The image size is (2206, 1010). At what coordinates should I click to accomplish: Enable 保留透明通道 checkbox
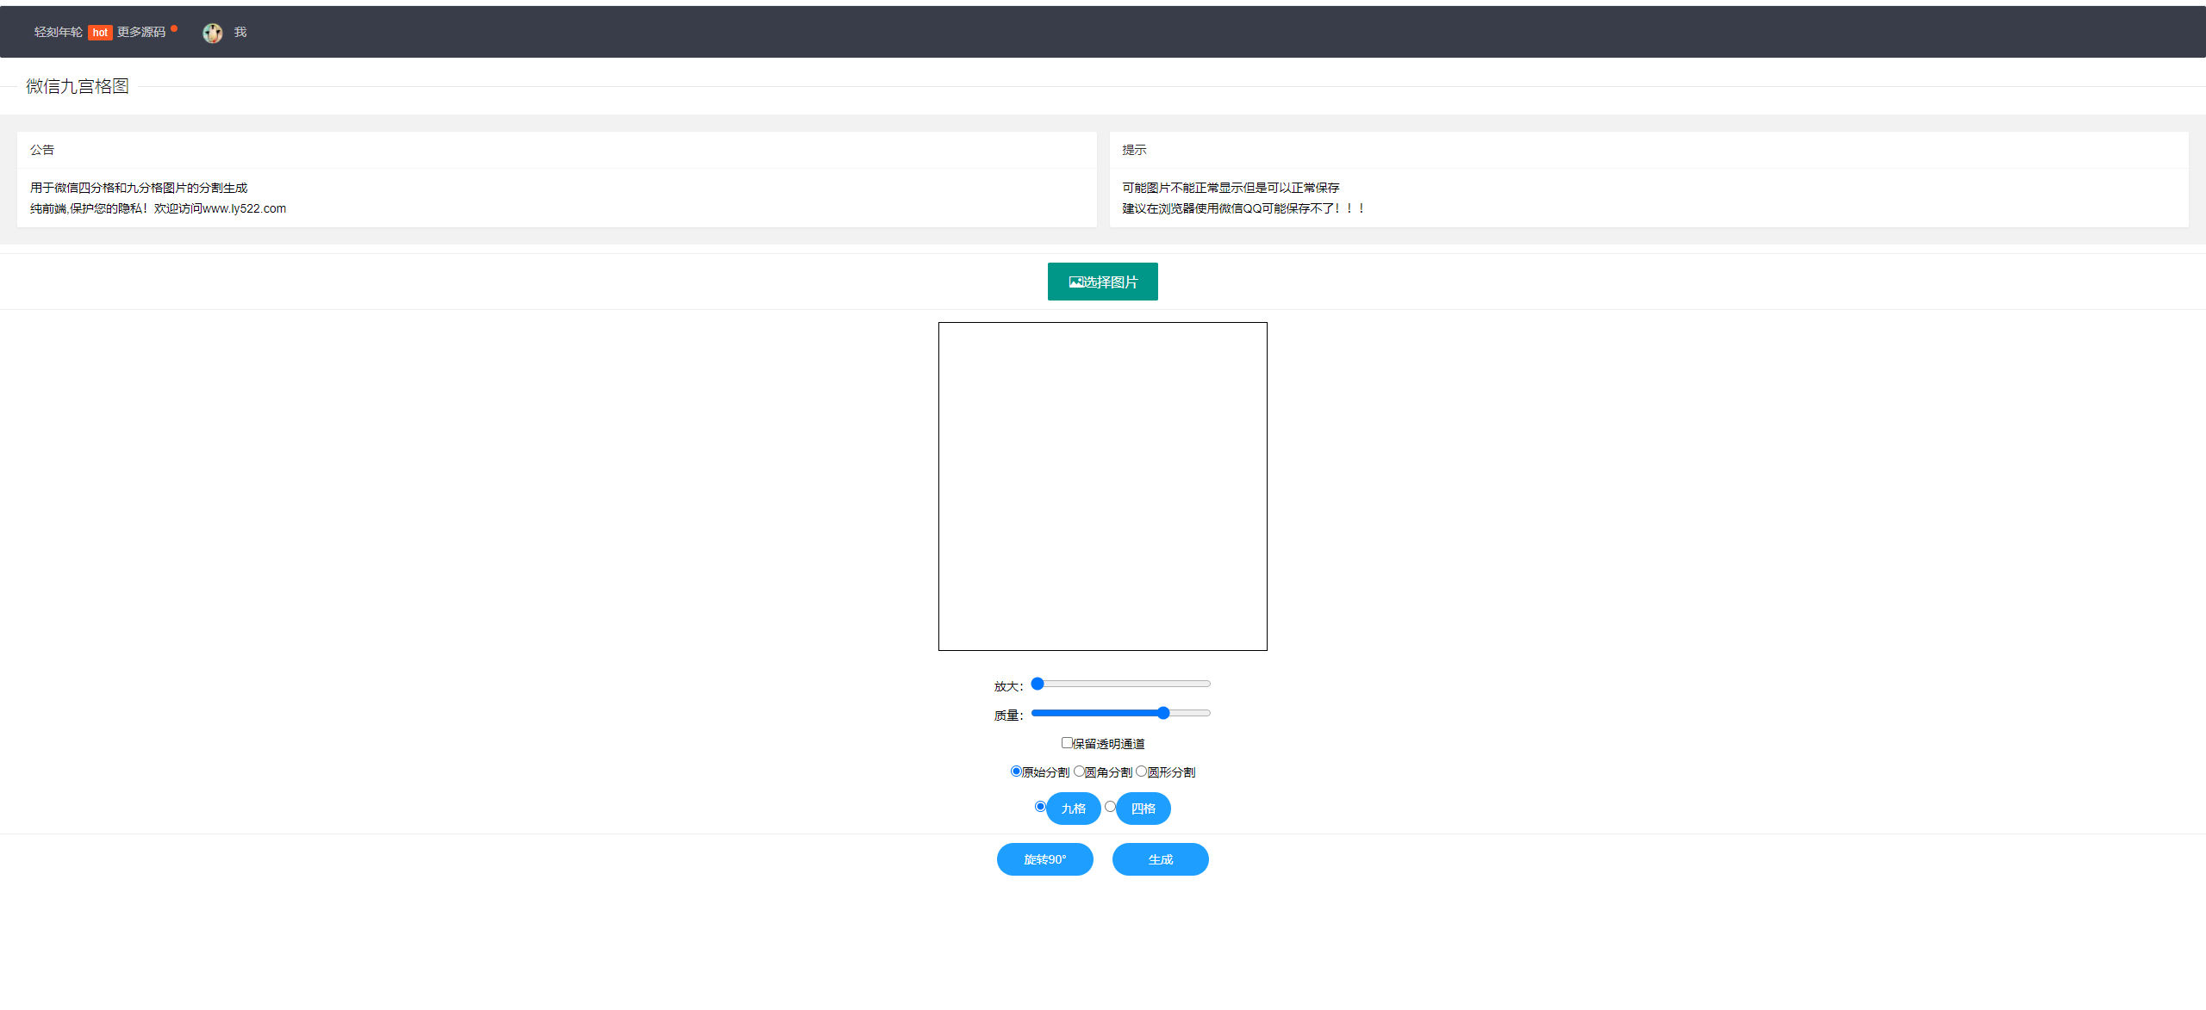click(x=1067, y=743)
